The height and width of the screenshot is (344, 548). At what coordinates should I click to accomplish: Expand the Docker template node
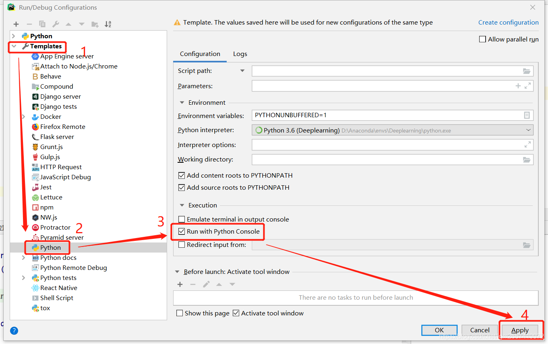[23, 117]
